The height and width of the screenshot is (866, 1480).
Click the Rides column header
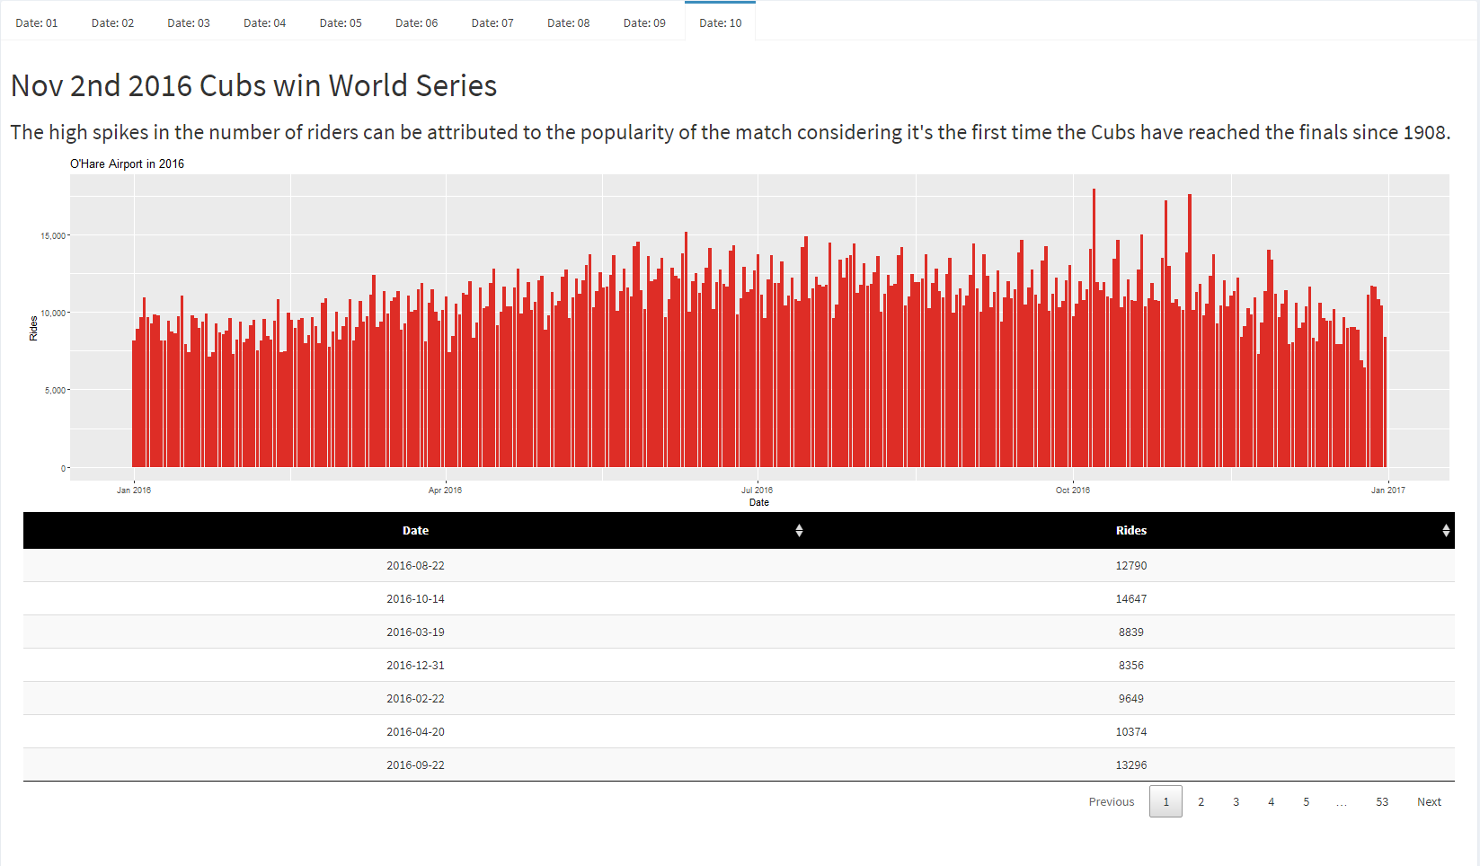[x=1130, y=531]
